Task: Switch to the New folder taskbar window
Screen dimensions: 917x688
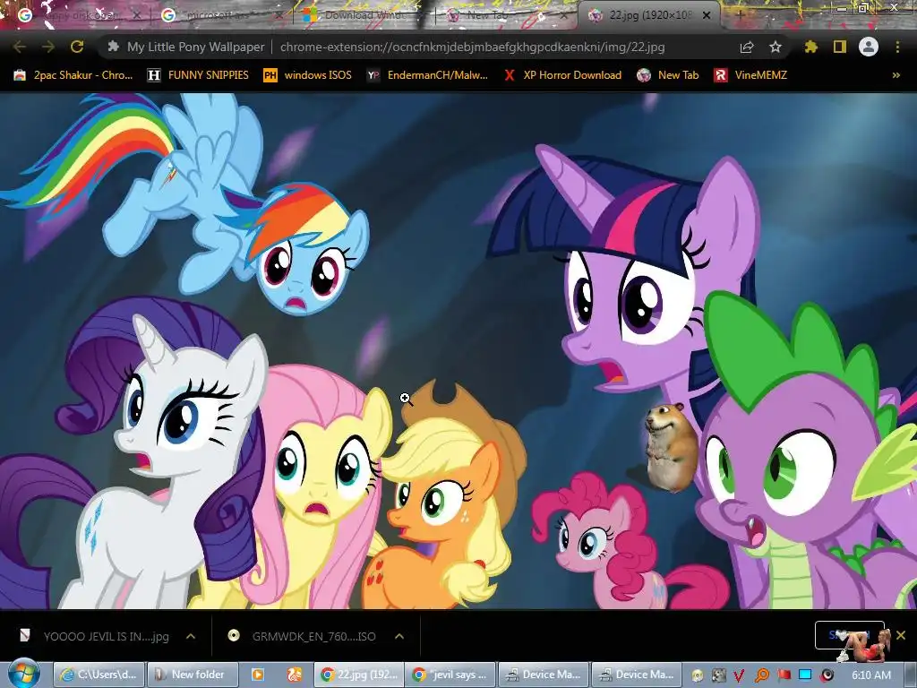Action: pyautogui.click(x=193, y=675)
